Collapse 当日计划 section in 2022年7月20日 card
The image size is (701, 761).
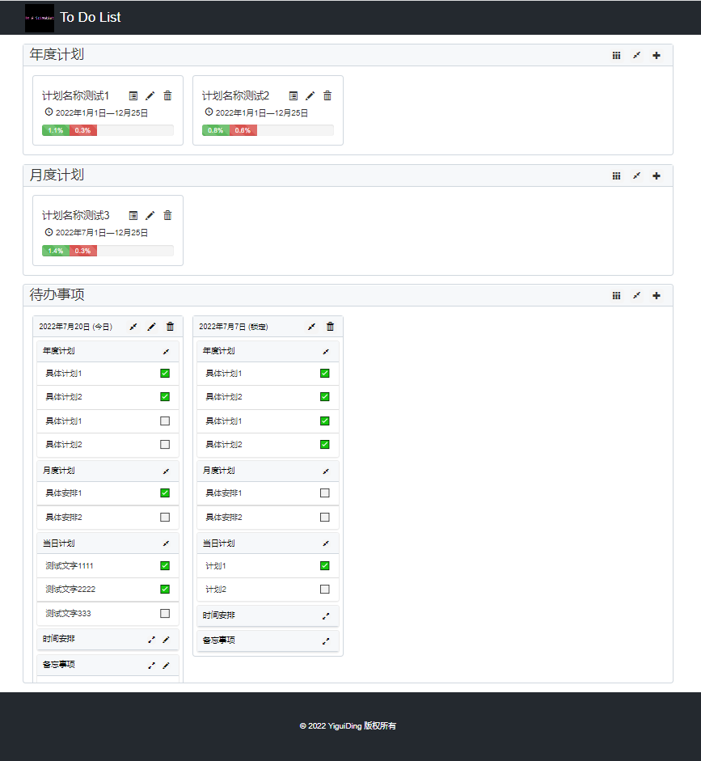point(166,543)
